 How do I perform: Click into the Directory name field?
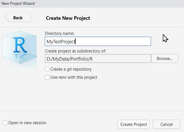coord(98,42)
